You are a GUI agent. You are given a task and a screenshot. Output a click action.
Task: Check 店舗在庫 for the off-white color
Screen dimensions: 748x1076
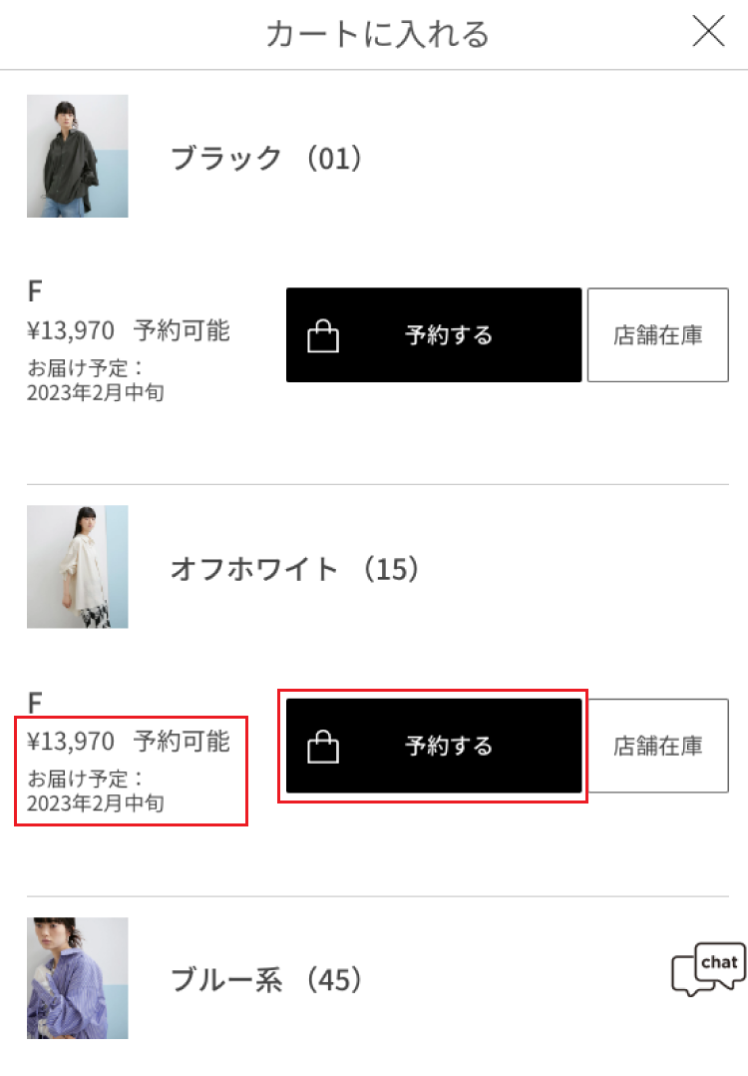pyautogui.click(x=657, y=746)
